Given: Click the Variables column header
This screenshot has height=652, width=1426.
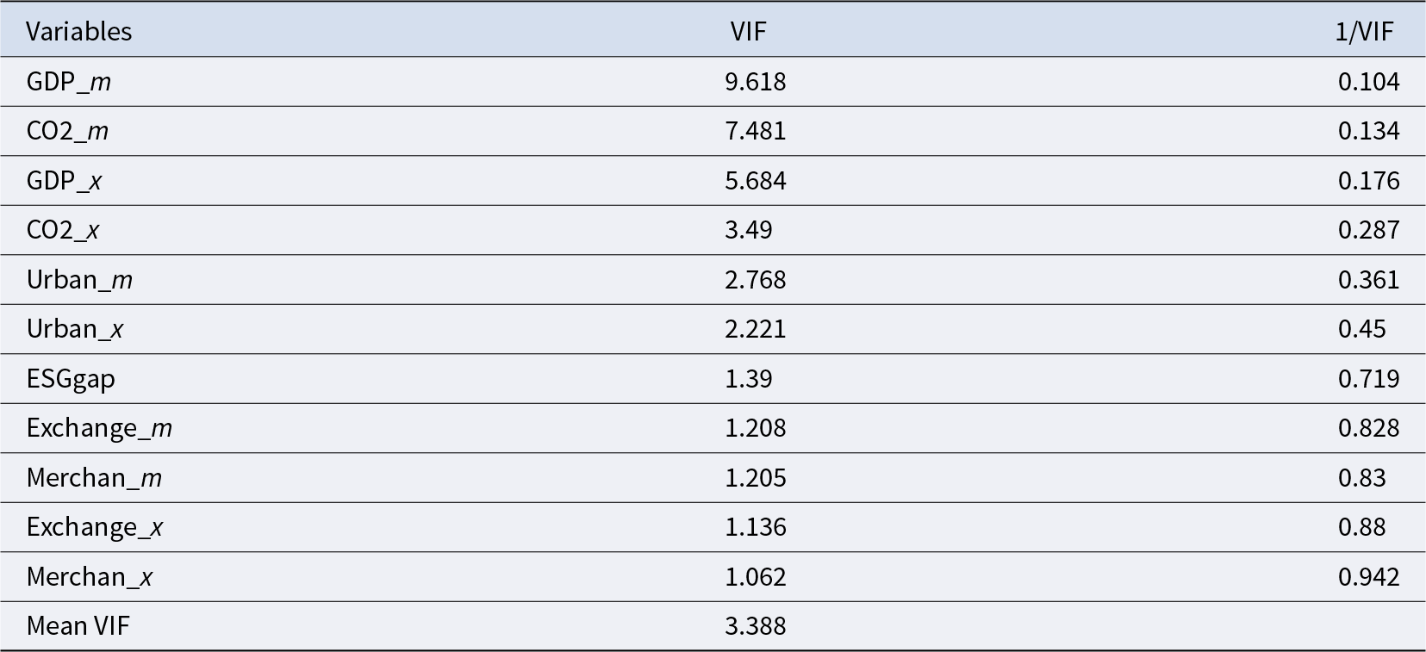Looking at the screenshot, I should click(x=78, y=32).
